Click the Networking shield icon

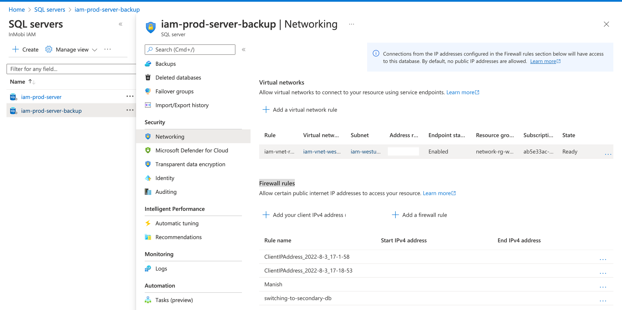click(148, 136)
